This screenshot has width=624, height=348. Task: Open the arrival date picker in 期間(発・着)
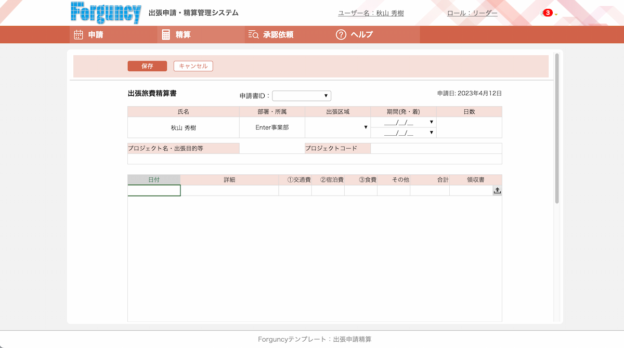[x=431, y=132]
